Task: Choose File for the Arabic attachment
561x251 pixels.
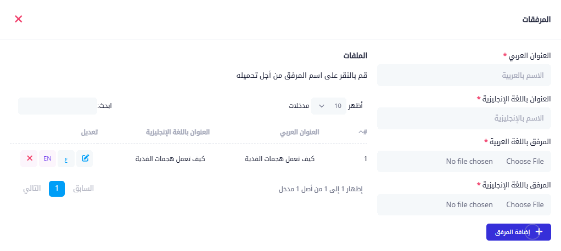Action: pos(525,161)
